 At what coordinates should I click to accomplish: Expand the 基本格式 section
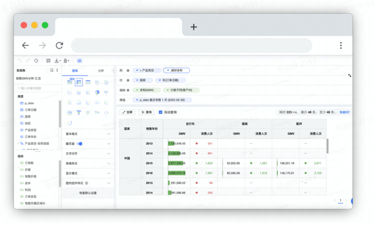coord(88,134)
